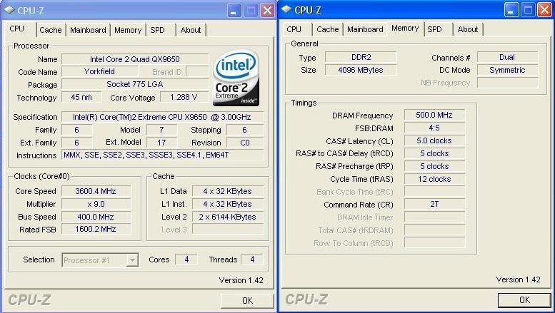Open About tab in right CPU-Z window
Image resolution: width=555 pixels, height=313 pixels.
(468, 29)
